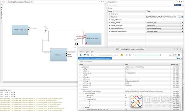Screen dimensions: 185x111
Task: Click the pause playback button
Action: point(130,55)
